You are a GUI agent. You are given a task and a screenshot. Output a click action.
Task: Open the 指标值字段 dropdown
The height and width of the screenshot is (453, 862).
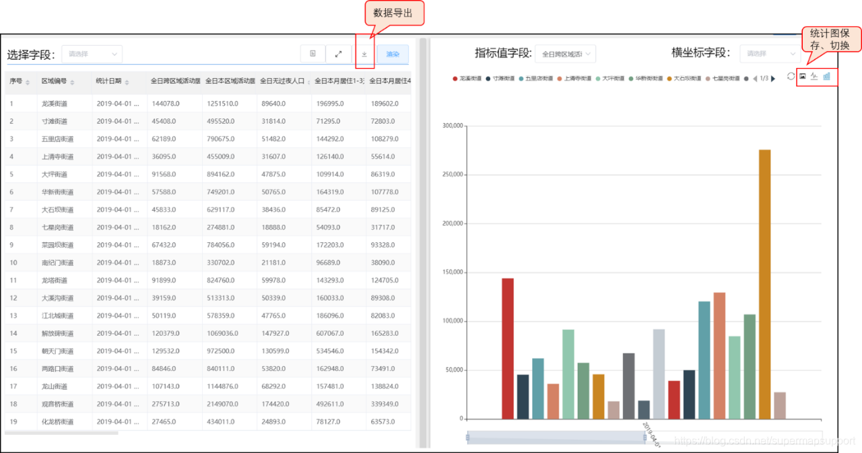566,54
